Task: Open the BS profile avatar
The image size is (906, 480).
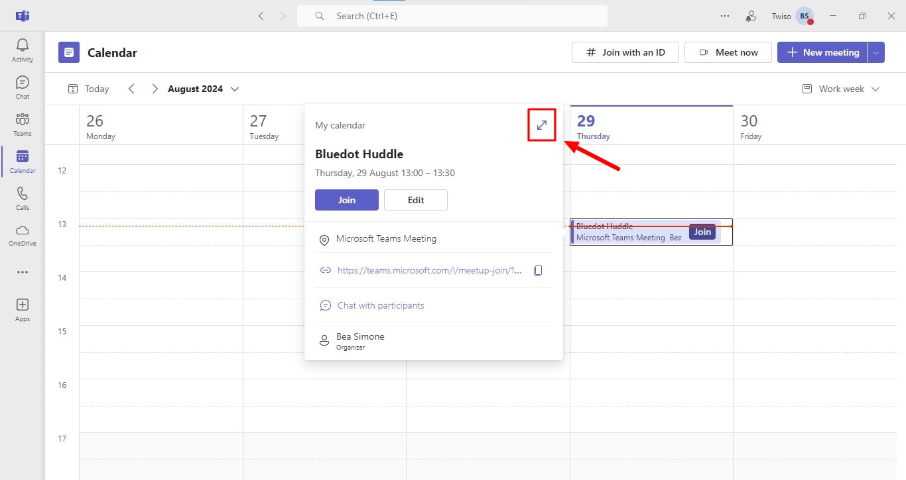Action: (805, 16)
